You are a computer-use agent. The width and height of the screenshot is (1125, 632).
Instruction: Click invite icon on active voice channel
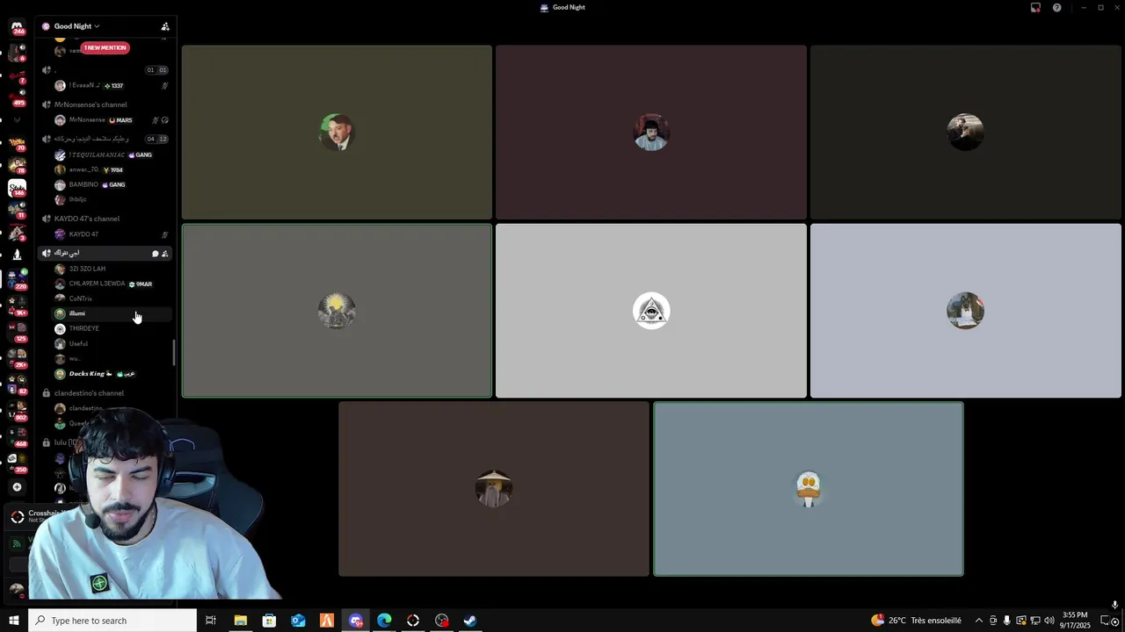[164, 254]
